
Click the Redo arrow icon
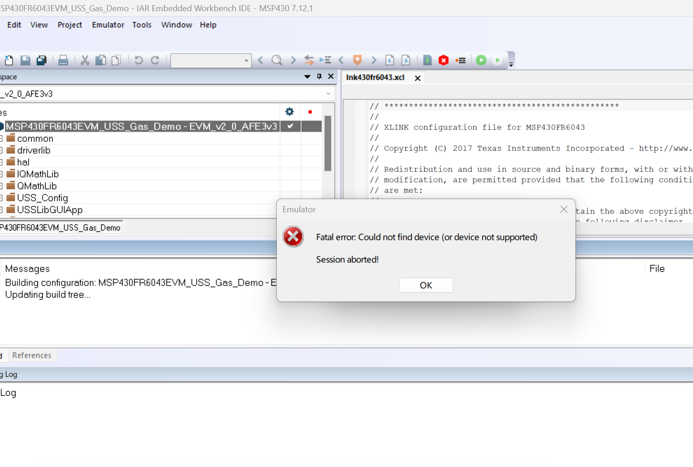pyautogui.click(x=155, y=60)
